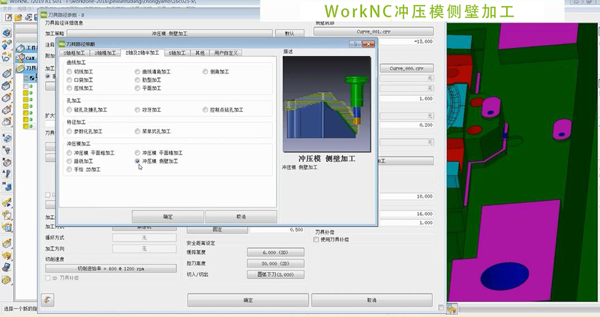
Task: Open the 2轴及2轴半加工 tab
Action: click(x=142, y=52)
